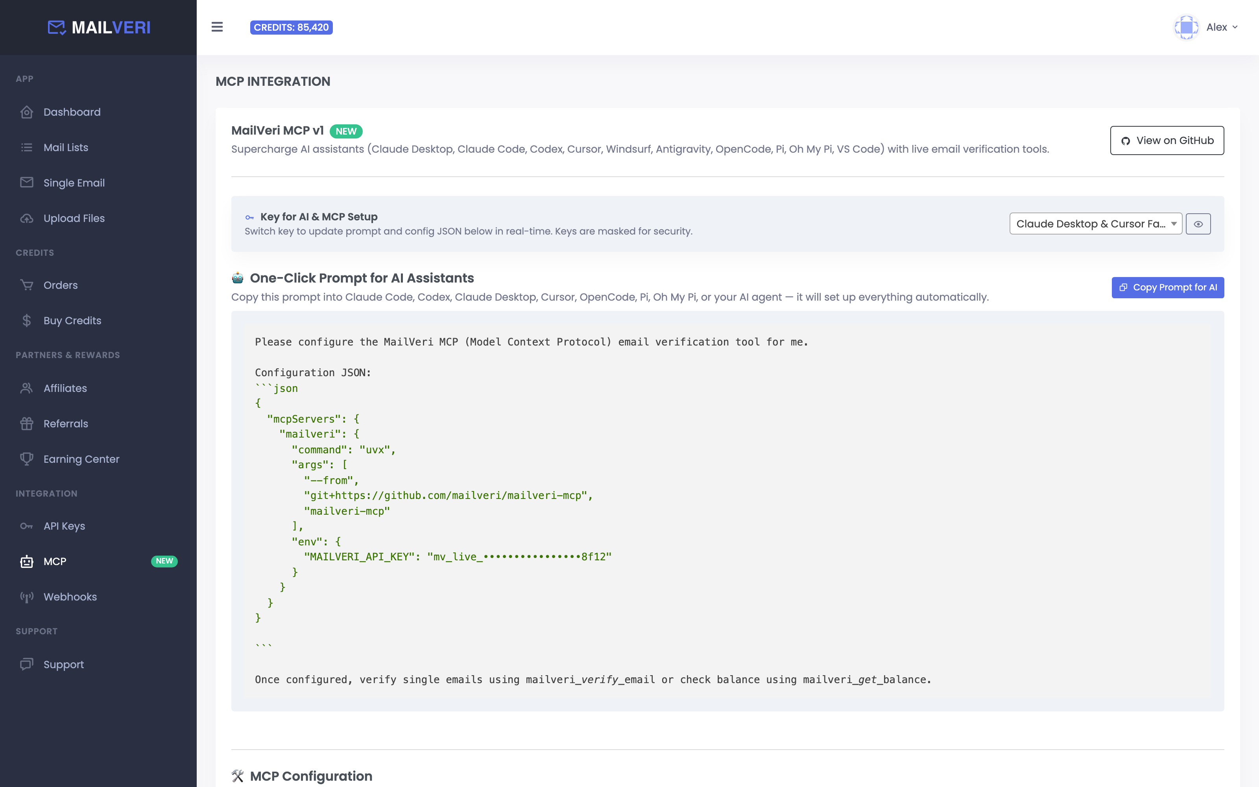The height and width of the screenshot is (787, 1259).
Task: Click the Earning Center trophy icon
Action: coord(26,459)
